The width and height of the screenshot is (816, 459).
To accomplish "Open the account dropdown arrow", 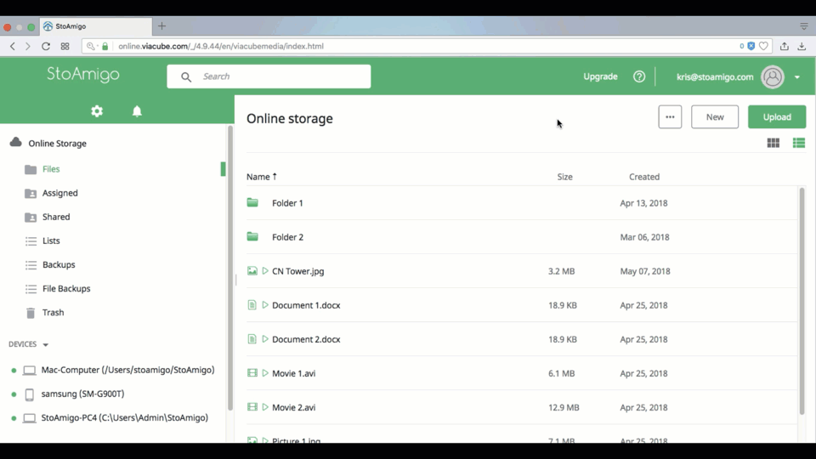I will 797,77.
